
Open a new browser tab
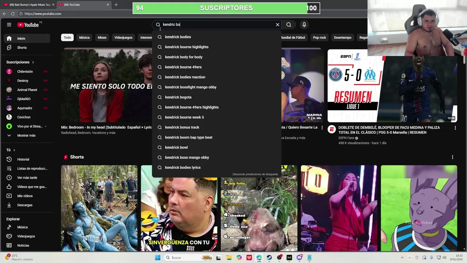point(116,5)
